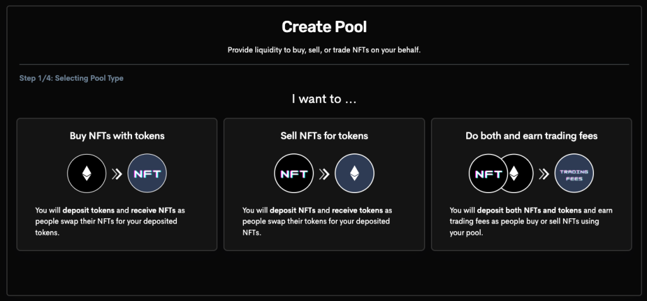Select the "Buy NFTs with tokens" heading

(x=117, y=136)
